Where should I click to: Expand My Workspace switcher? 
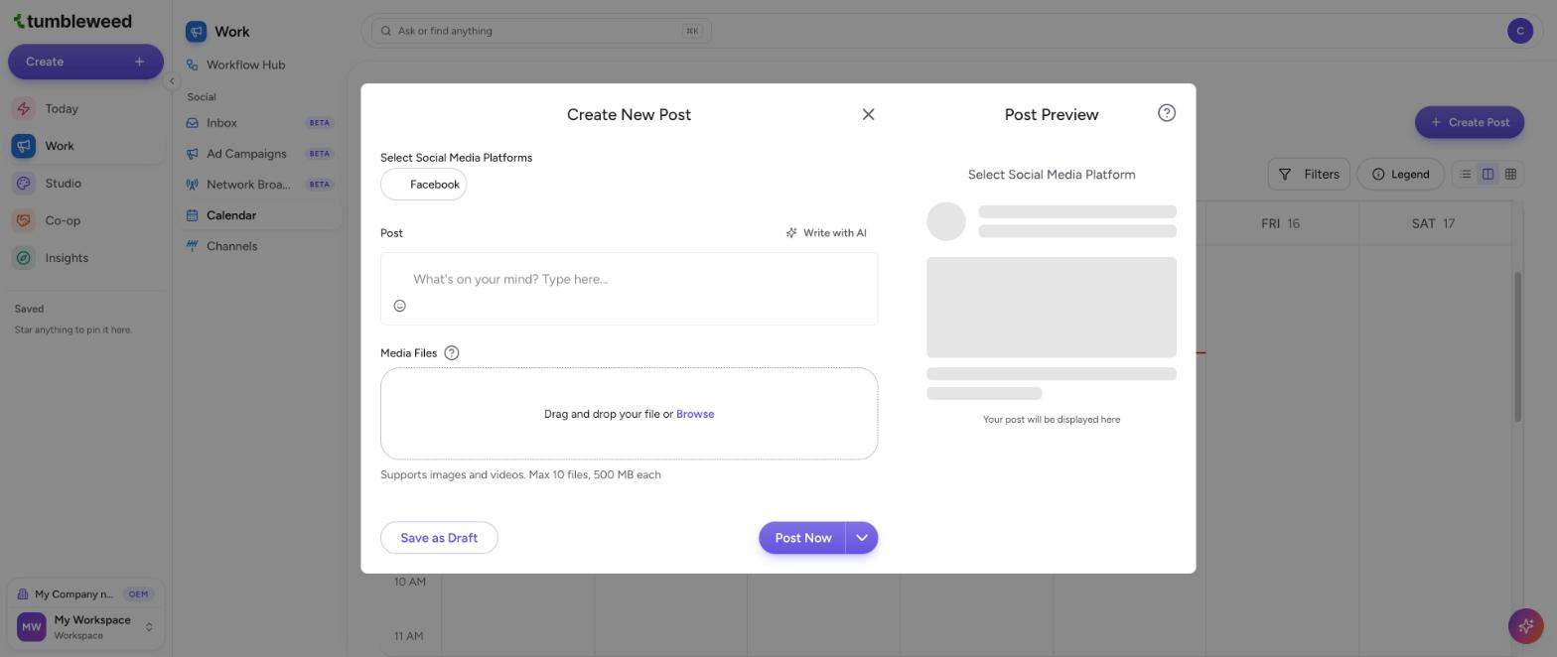(85, 627)
